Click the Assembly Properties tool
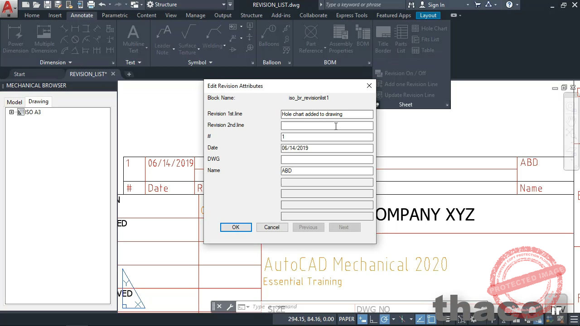This screenshot has width=580, height=326. coord(341,39)
